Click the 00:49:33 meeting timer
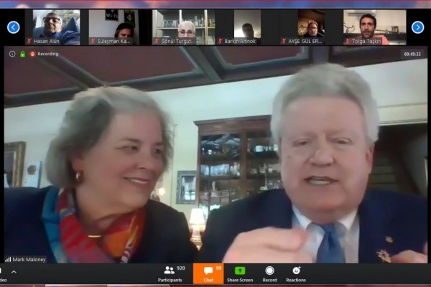Image resolution: width=431 pixels, height=287 pixels. 412,54
